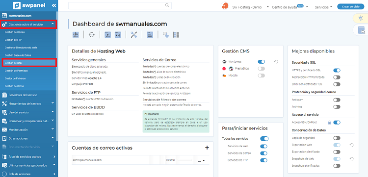Click the browser search icon below lightbulb
Viewport: 368px width, 177px height.
[x=362, y=30]
